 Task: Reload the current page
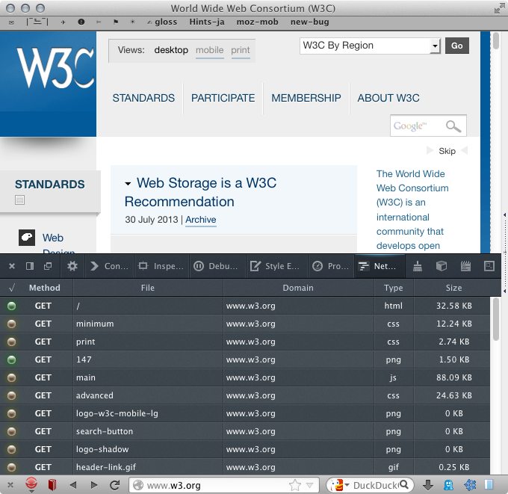(x=115, y=485)
